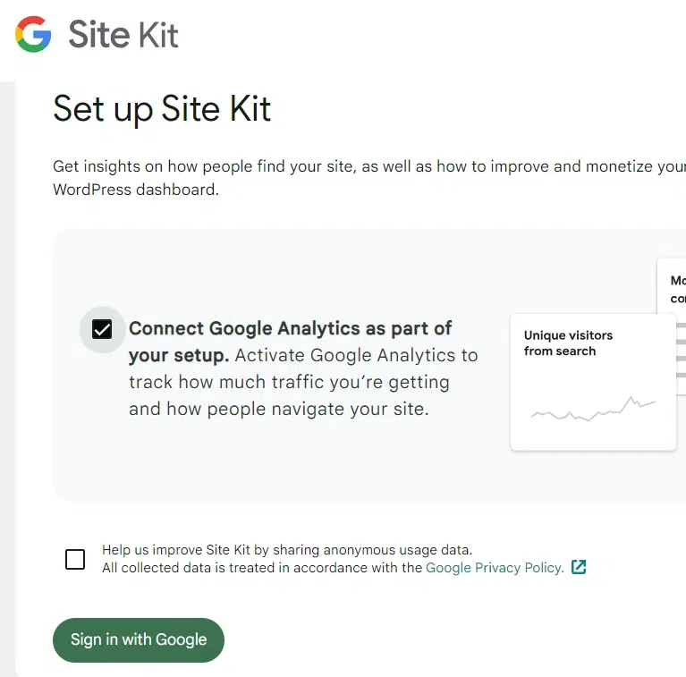Click the Help us improve Site Kit label
Image resolution: width=686 pixels, height=677 pixels.
tap(286, 550)
